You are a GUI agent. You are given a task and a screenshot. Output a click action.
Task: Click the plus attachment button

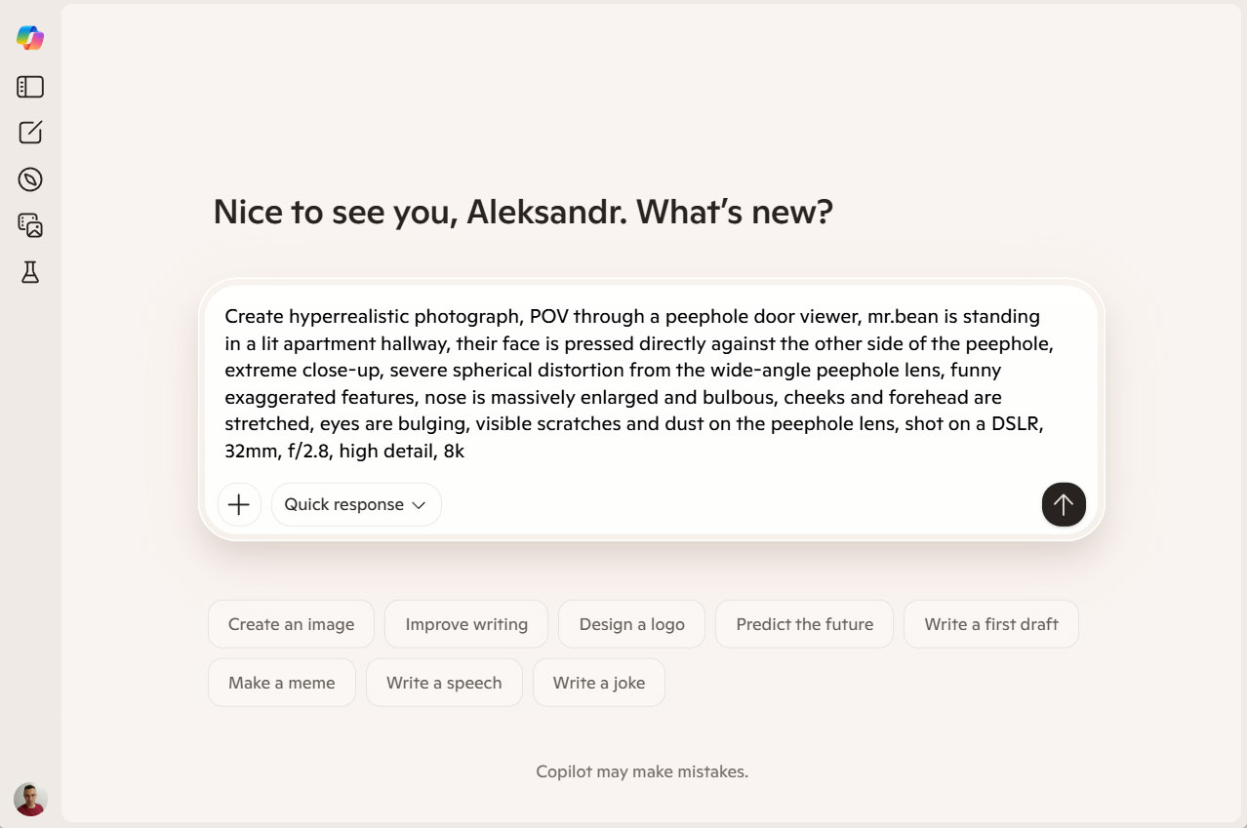pos(239,504)
